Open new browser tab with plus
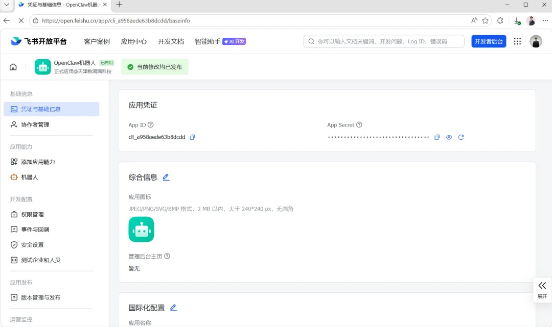The height and width of the screenshot is (327, 552). coord(119,5)
